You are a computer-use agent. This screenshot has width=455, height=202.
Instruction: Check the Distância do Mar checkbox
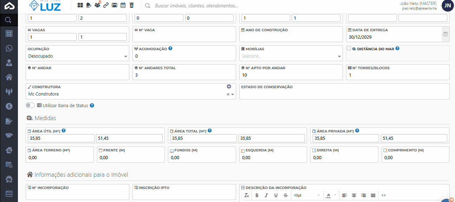click(349, 49)
